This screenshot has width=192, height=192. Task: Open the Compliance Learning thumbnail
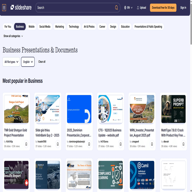[x=111, y=175]
